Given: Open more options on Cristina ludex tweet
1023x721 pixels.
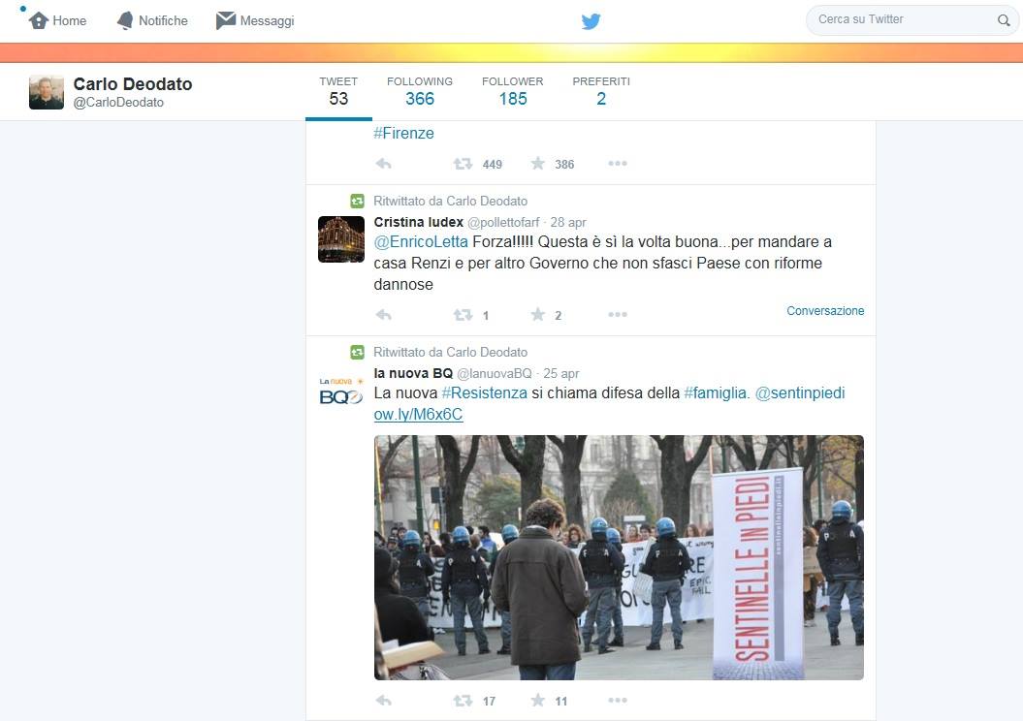Looking at the screenshot, I should [617, 315].
